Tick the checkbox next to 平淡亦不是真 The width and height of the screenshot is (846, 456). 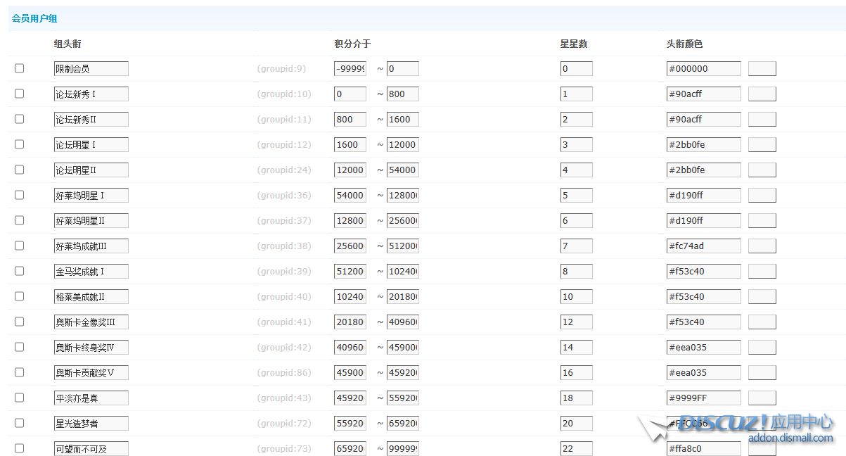(19, 398)
